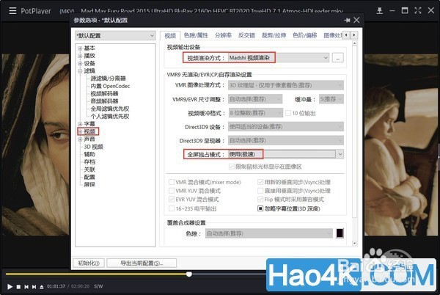Select 屏保 in the tree
This screenshot has width=440, height=295.
click(89, 185)
